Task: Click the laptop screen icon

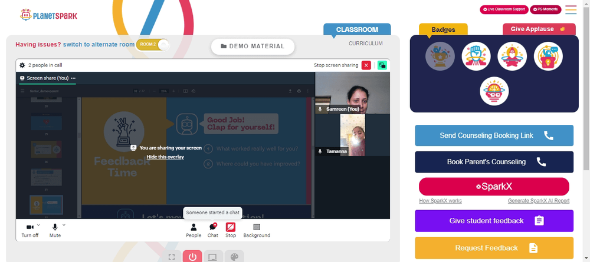Action: click(x=213, y=257)
